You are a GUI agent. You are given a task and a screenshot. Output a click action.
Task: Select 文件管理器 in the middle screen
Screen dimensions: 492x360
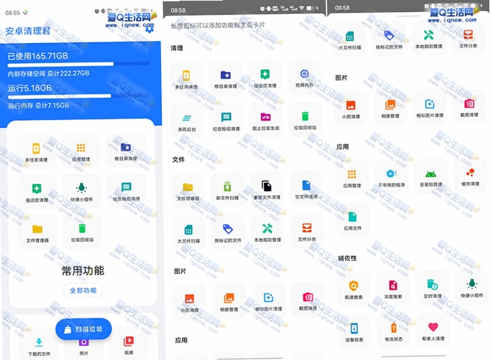coord(188,191)
